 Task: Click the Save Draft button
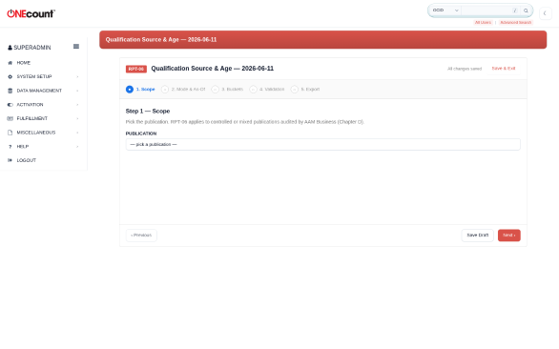point(477,236)
